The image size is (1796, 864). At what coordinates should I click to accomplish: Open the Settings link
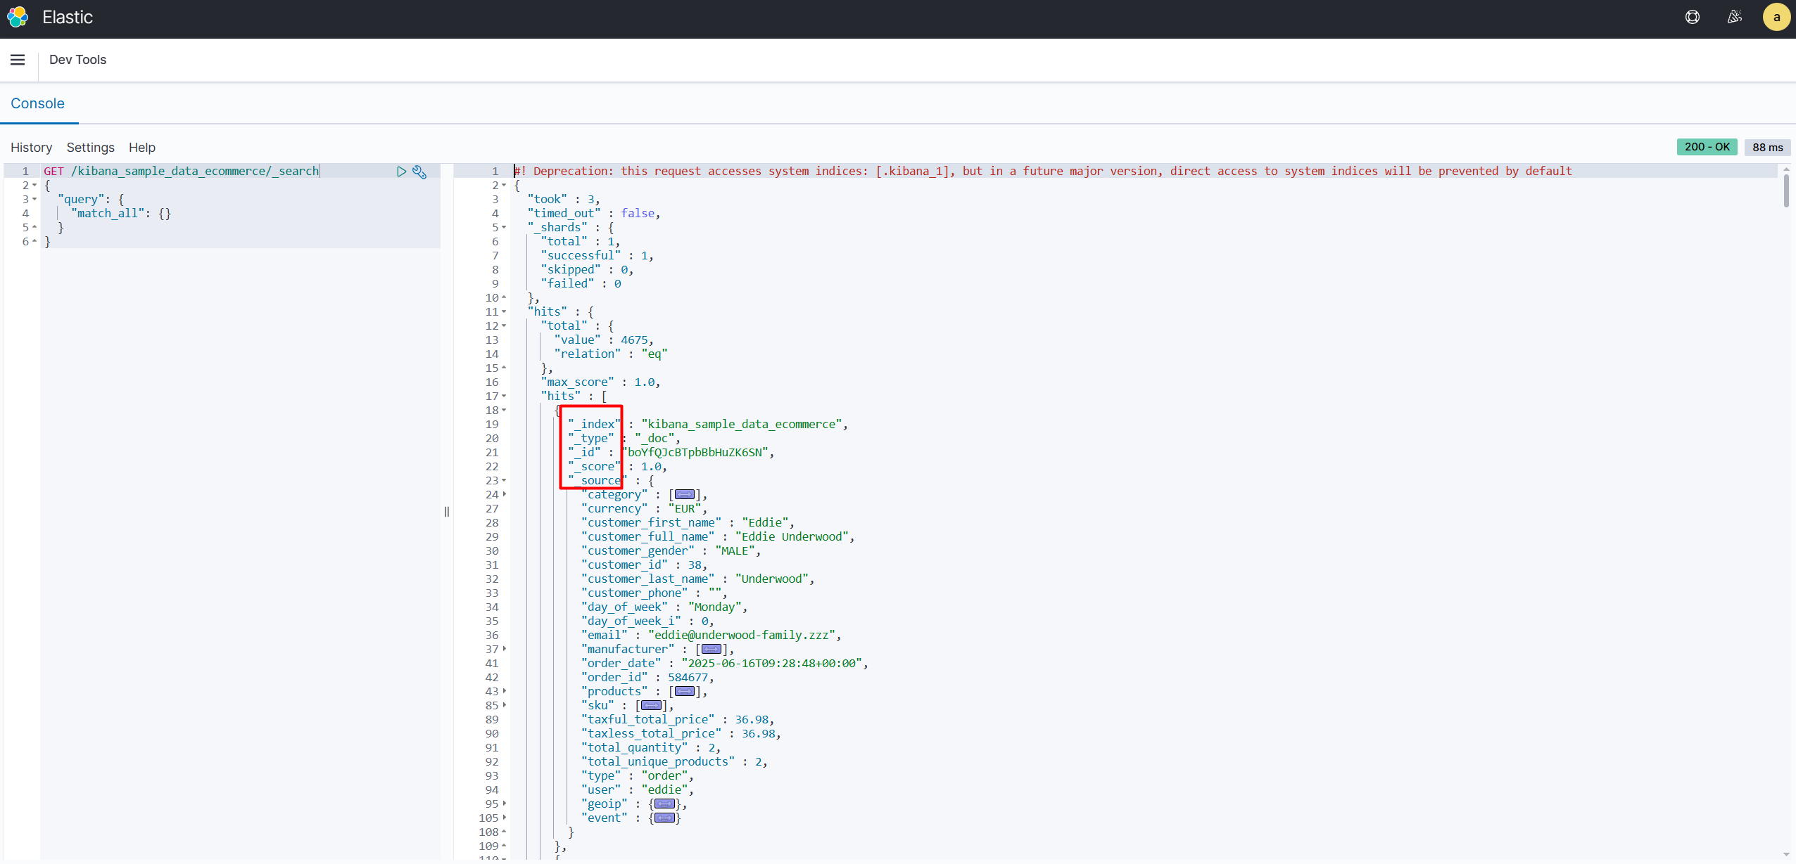(90, 148)
